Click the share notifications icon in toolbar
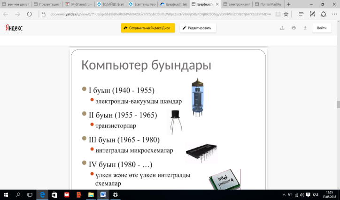 324,14
